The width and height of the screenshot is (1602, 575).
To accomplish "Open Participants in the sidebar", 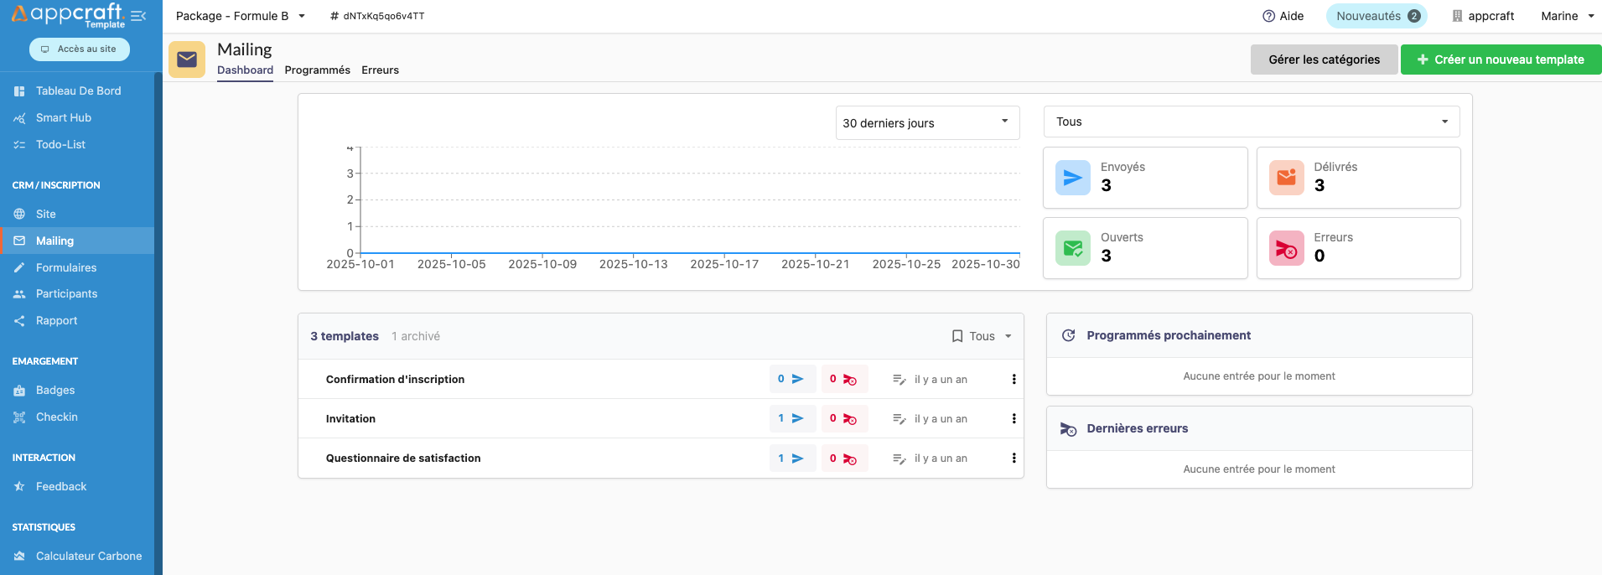I will coord(66,294).
